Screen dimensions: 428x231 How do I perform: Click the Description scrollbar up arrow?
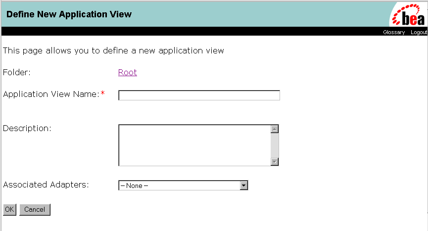[x=275, y=129]
